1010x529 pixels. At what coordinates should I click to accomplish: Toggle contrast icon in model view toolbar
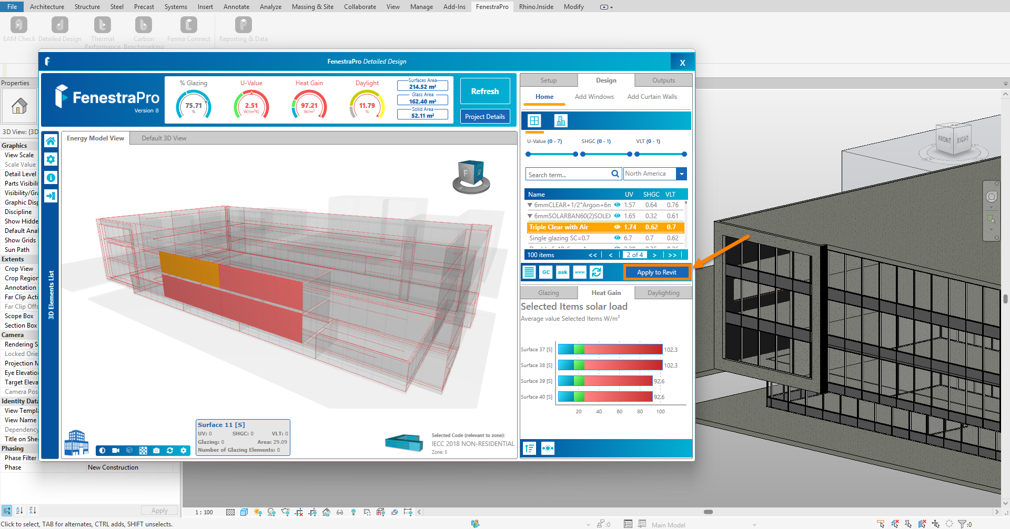click(x=102, y=451)
